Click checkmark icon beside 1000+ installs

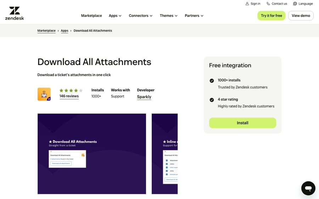pos(212,81)
